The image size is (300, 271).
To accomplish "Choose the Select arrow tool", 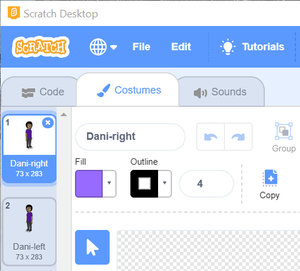I will pyautogui.click(x=92, y=247).
